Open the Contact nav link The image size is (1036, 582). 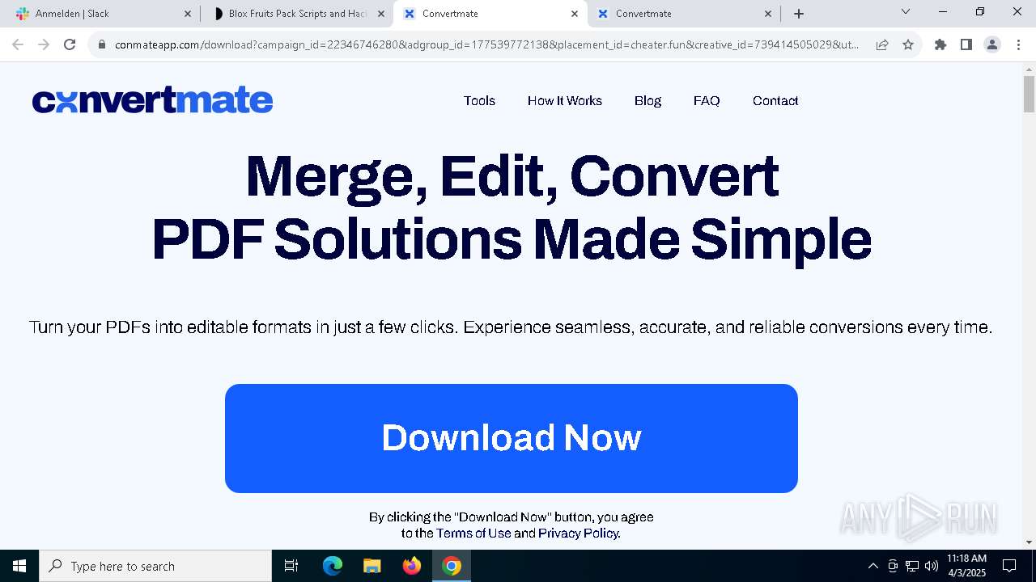[x=775, y=101]
